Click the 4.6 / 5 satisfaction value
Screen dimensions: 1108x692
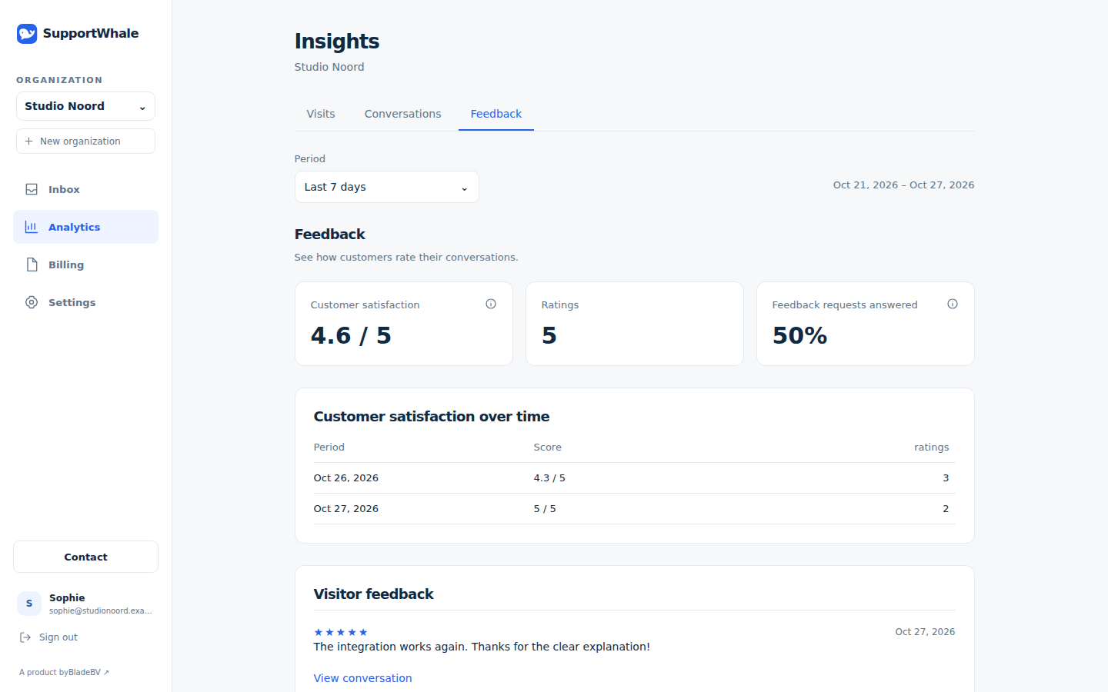click(x=351, y=335)
